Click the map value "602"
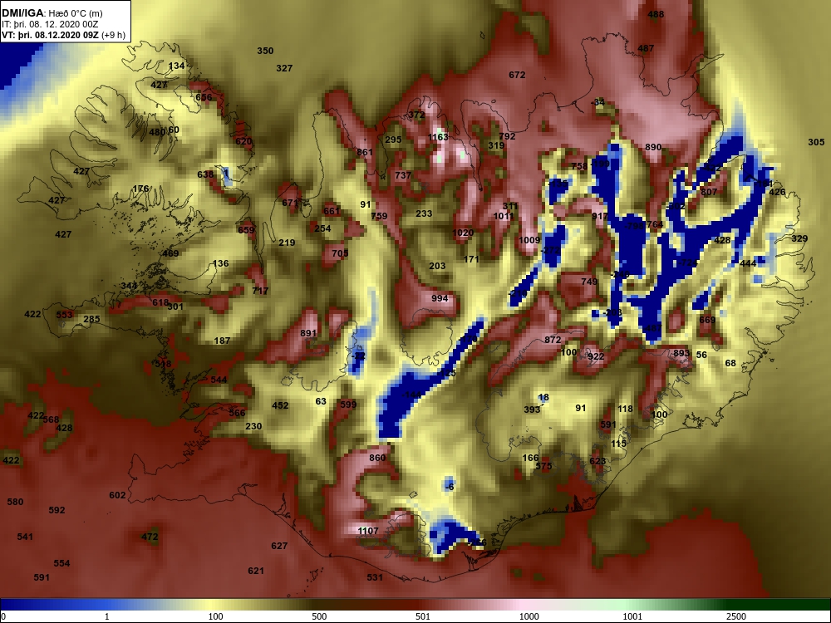The height and width of the screenshot is (623, 831). tap(118, 495)
